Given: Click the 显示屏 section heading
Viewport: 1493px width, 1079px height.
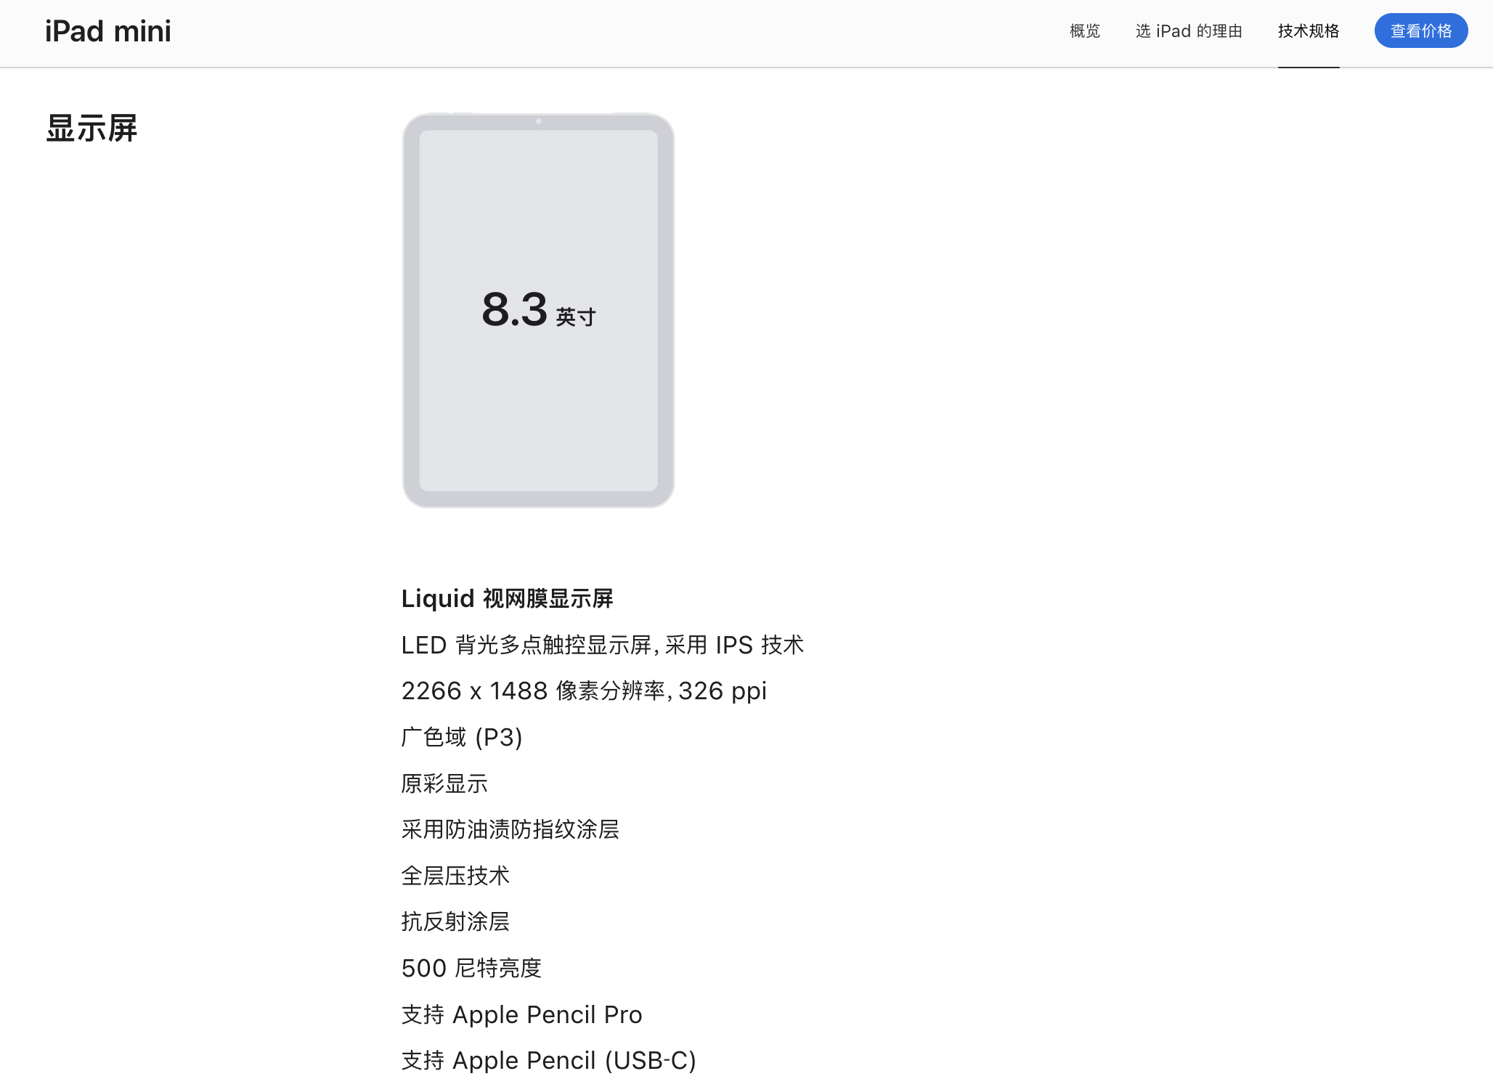Looking at the screenshot, I should click(x=91, y=129).
